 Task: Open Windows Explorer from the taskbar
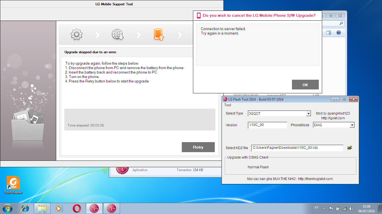[42, 208]
